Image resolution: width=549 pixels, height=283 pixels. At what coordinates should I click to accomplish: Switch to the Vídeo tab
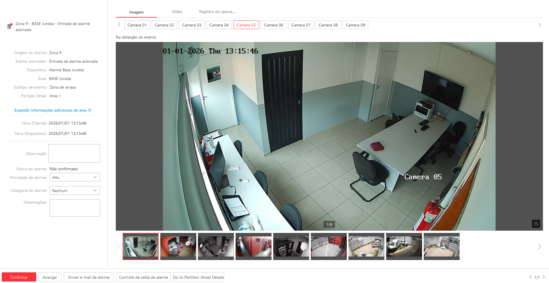[x=177, y=12]
